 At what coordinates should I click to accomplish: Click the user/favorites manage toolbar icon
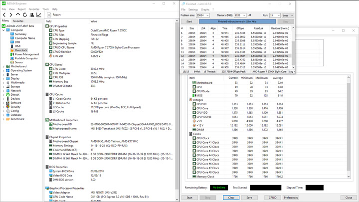[32, 15]
